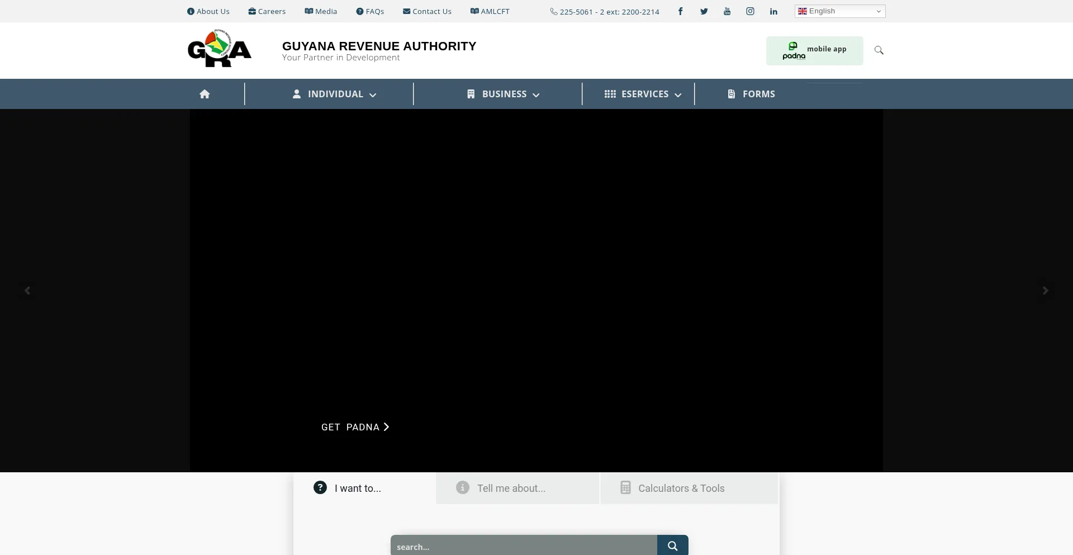The image size is (1073, 555).
Task: Visit the YouTube channel icon
Action: (x=727, y=11)
